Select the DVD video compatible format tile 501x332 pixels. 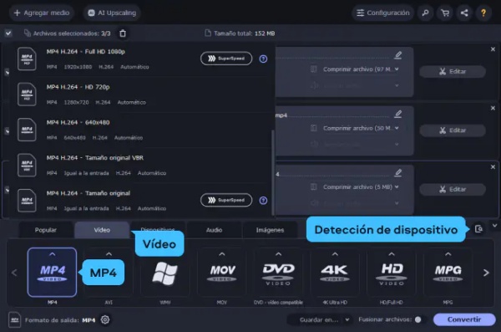278,272
